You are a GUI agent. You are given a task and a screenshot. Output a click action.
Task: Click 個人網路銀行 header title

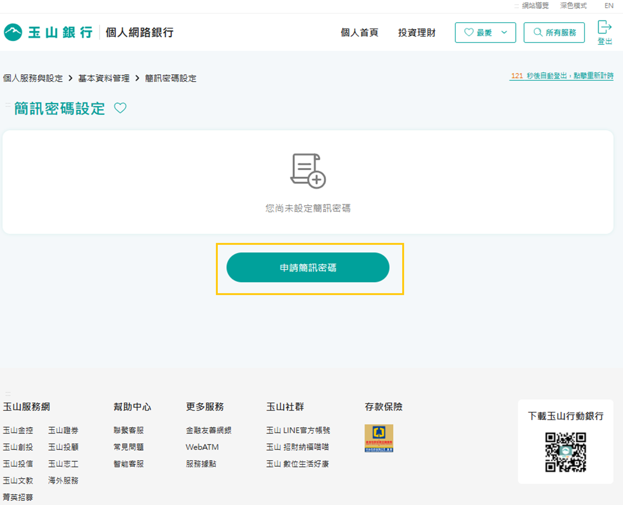139,32
